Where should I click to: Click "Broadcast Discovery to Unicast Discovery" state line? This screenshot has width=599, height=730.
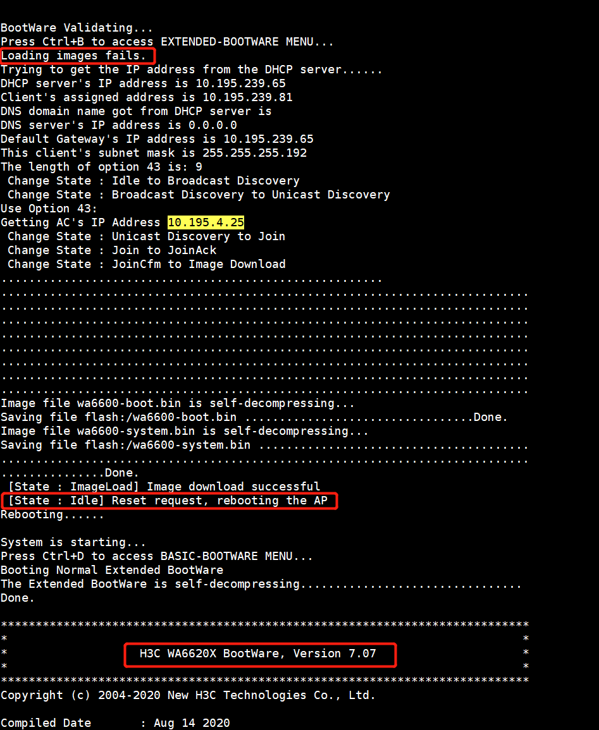click(199, 195)
